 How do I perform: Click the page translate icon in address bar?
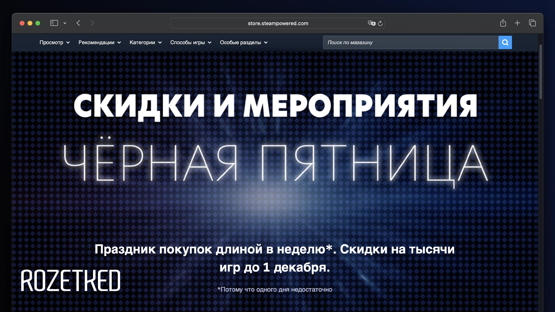point(371,23)
